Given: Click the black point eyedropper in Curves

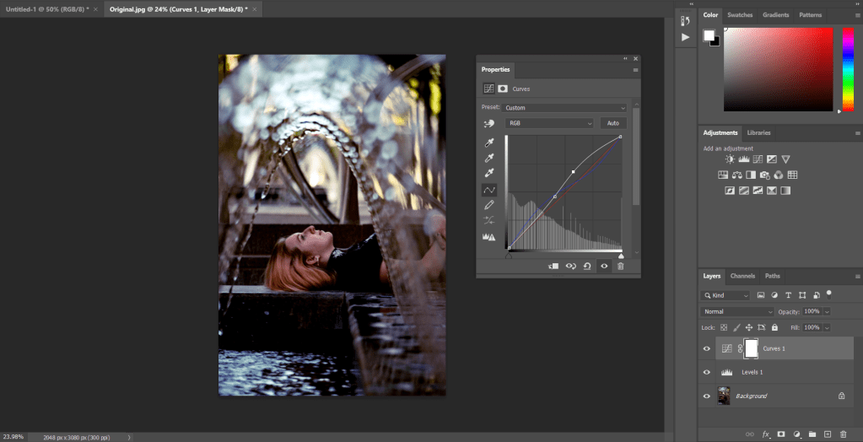Looking at the screenshot, I should [488, 143].
